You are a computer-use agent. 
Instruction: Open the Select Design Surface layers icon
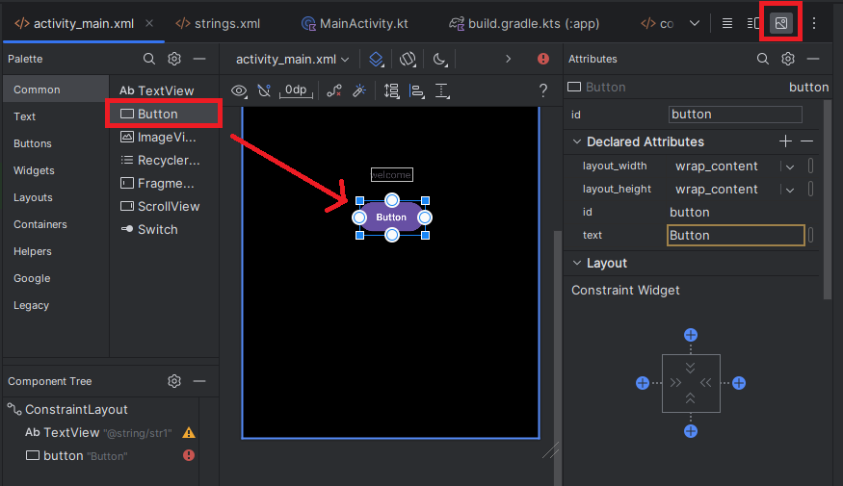[x=377, y=60]
